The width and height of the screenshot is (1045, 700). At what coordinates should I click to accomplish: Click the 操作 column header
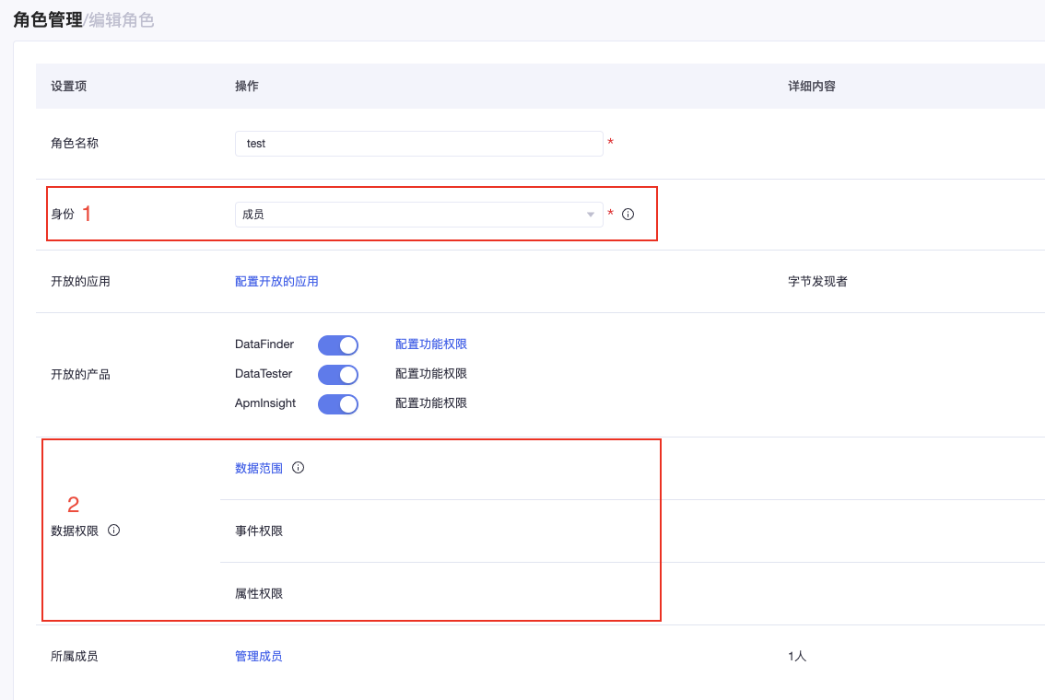pyautogui.click(x=247, y=86)
